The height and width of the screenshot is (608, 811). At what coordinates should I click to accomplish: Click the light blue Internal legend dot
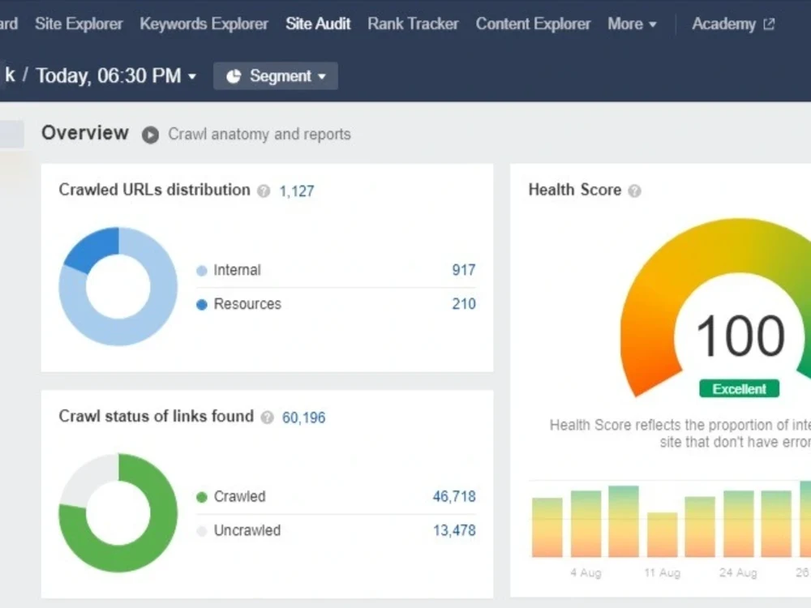pos(202,271)
